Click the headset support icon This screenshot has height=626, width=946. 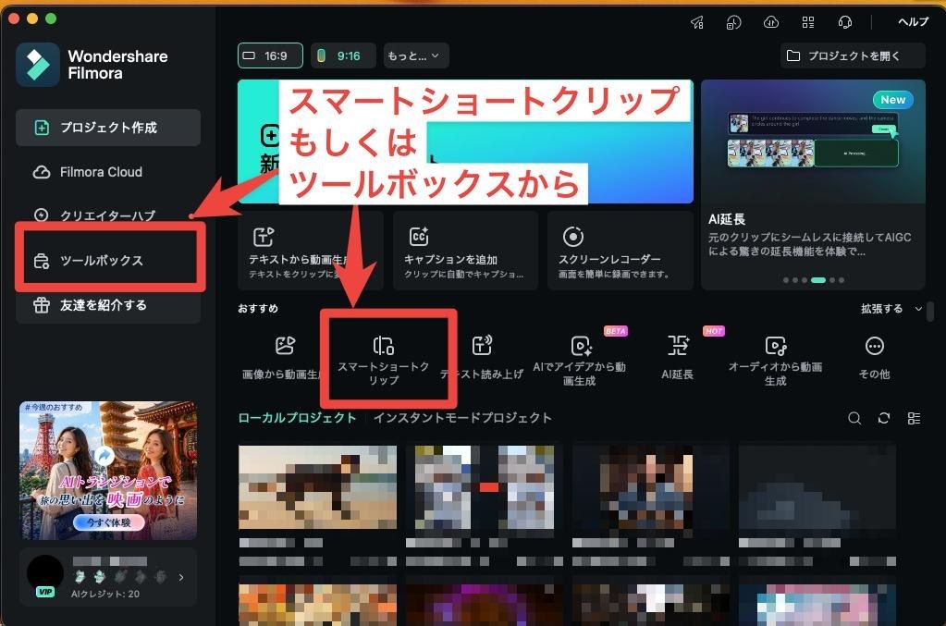pos(844,23)
